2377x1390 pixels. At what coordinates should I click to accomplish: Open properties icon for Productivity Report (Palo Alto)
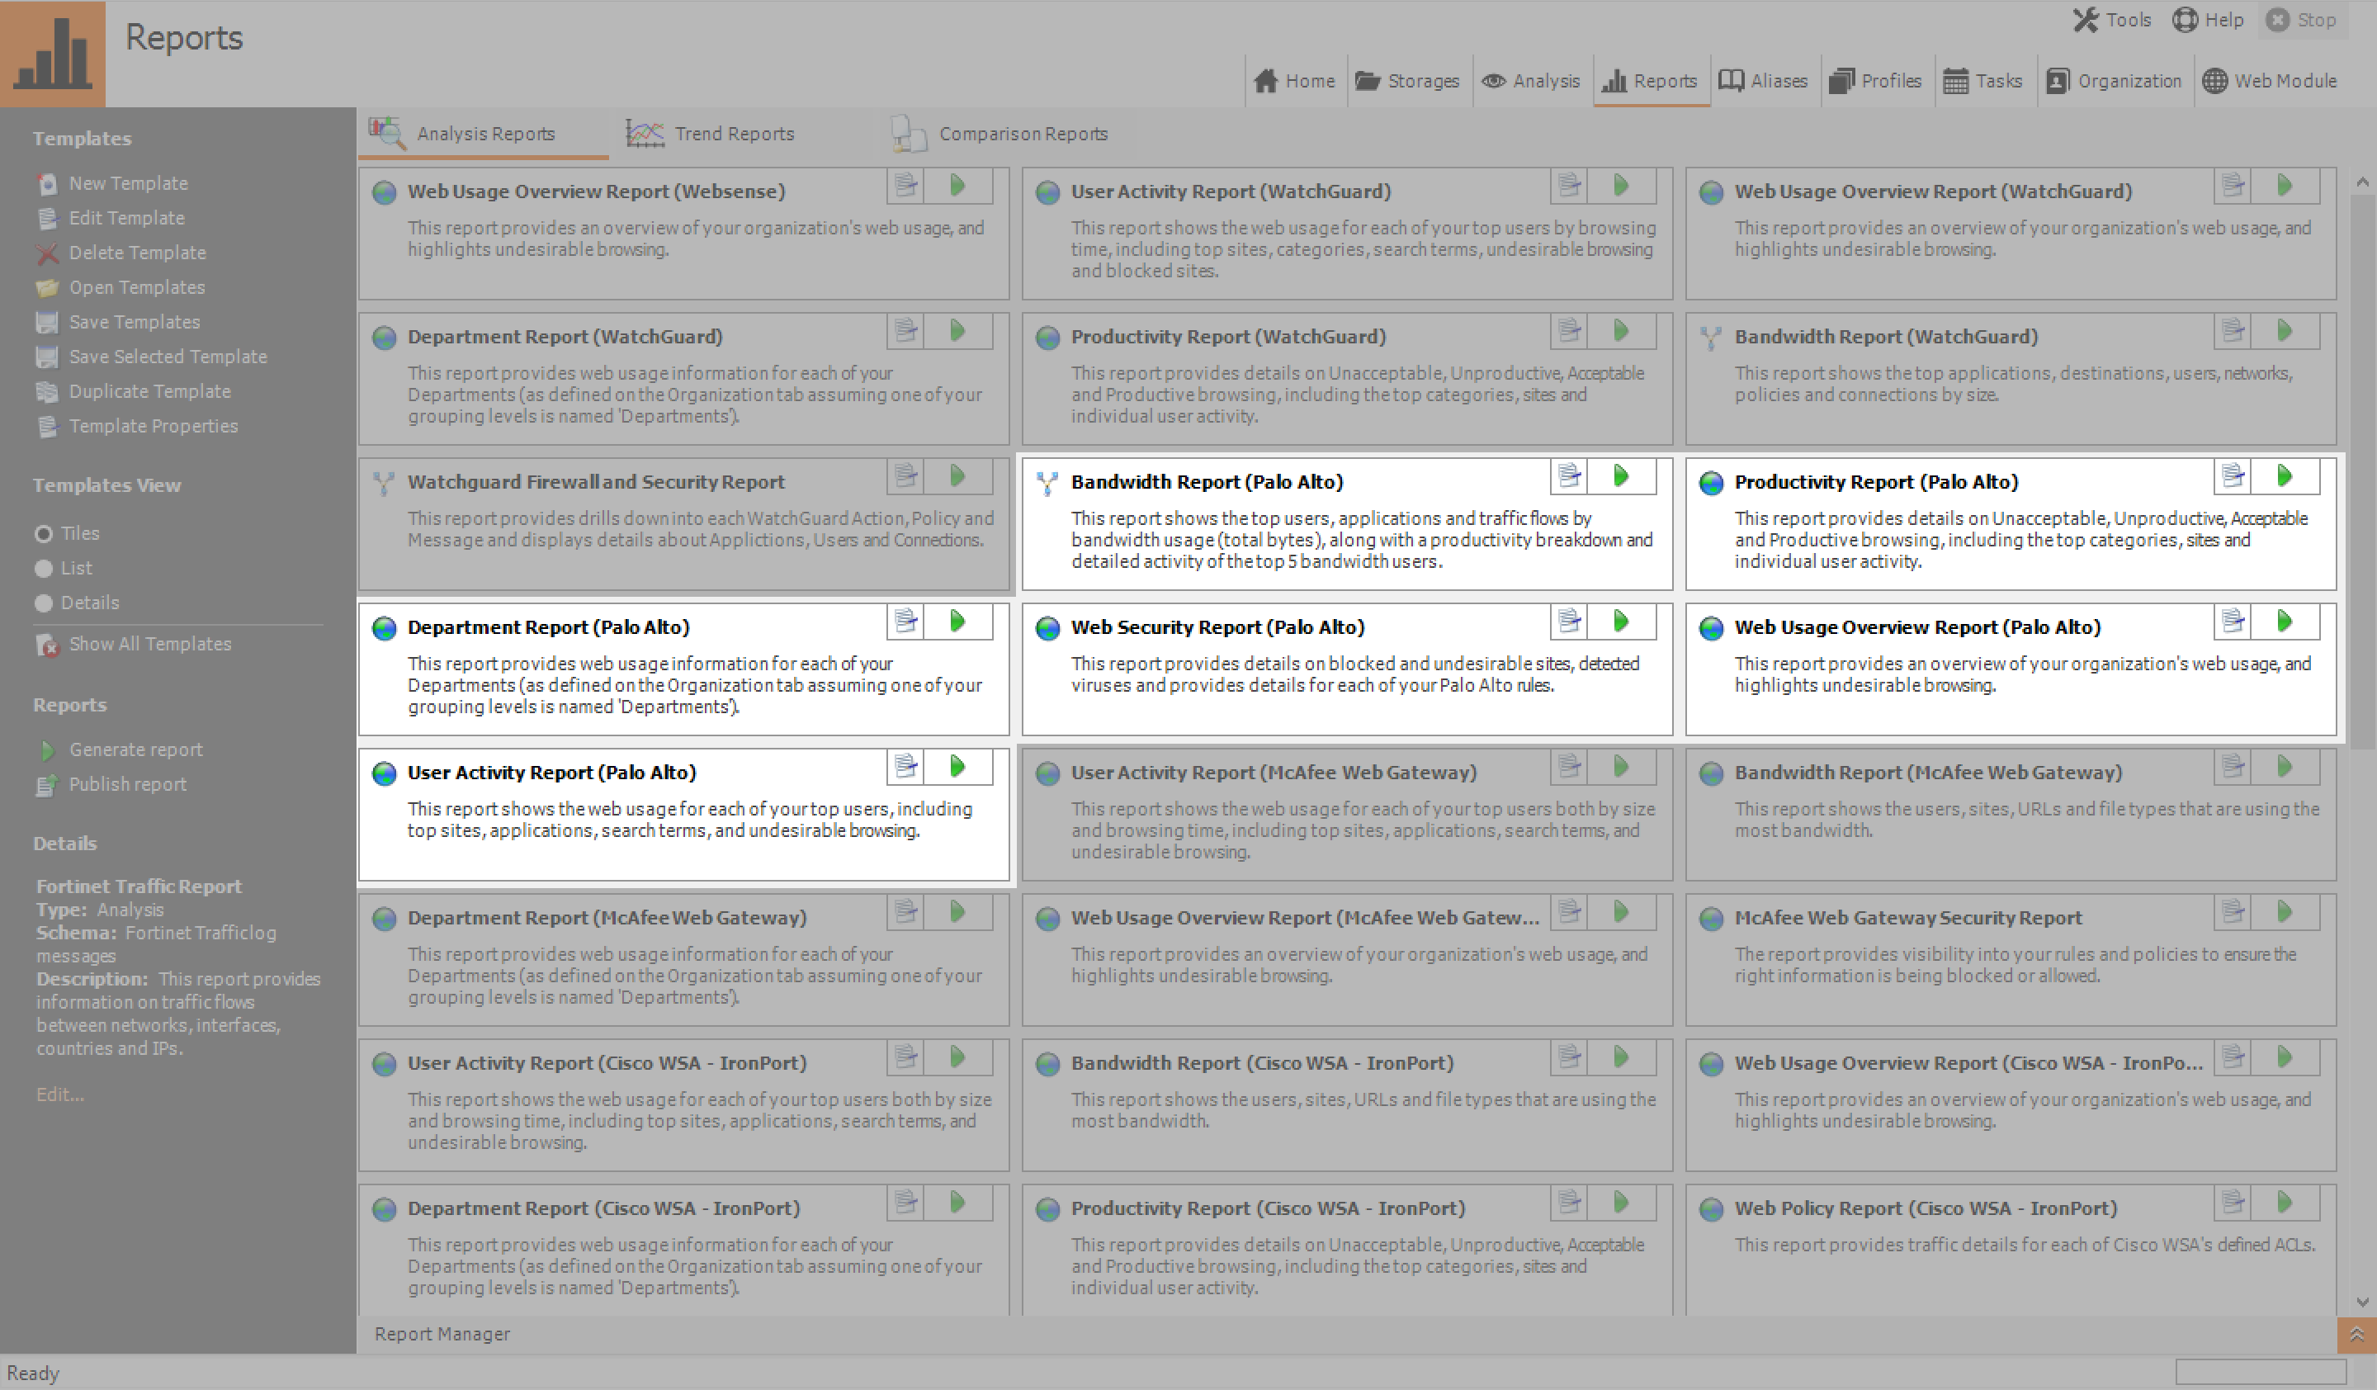click(2233, 476)
